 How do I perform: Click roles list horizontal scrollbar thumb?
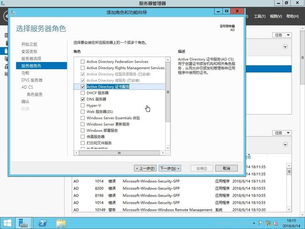click(x=119, y=153)
